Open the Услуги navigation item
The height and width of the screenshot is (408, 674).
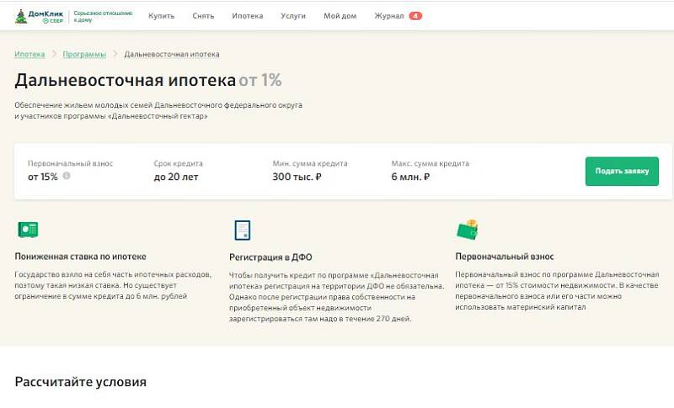[293, 16]
